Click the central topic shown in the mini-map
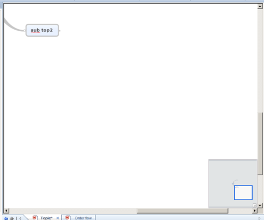Screen dimensions: 264x220 click(233, 183)
